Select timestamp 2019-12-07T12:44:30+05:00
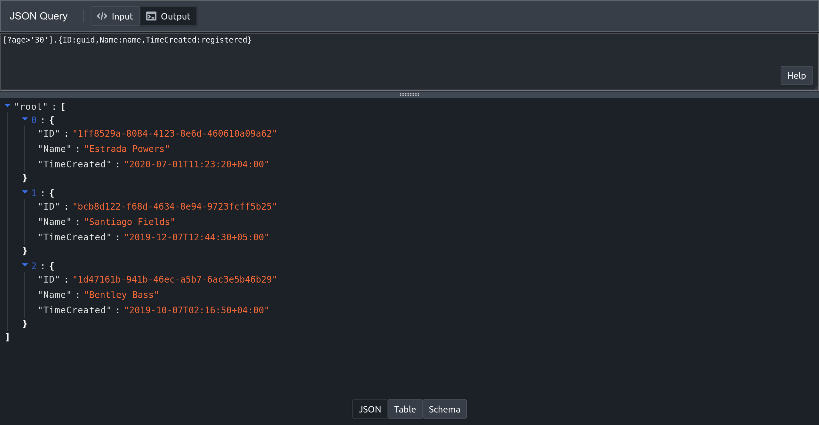 point(196,237)
